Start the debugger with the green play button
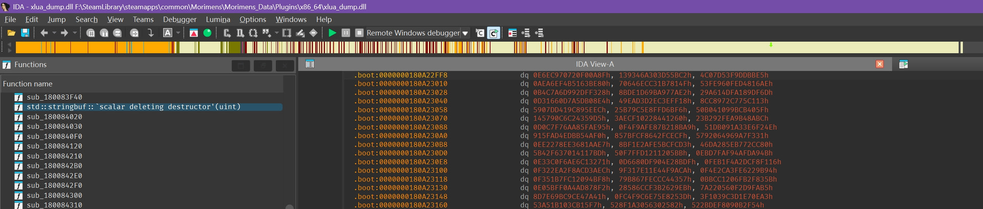 [x=332, y=33]
